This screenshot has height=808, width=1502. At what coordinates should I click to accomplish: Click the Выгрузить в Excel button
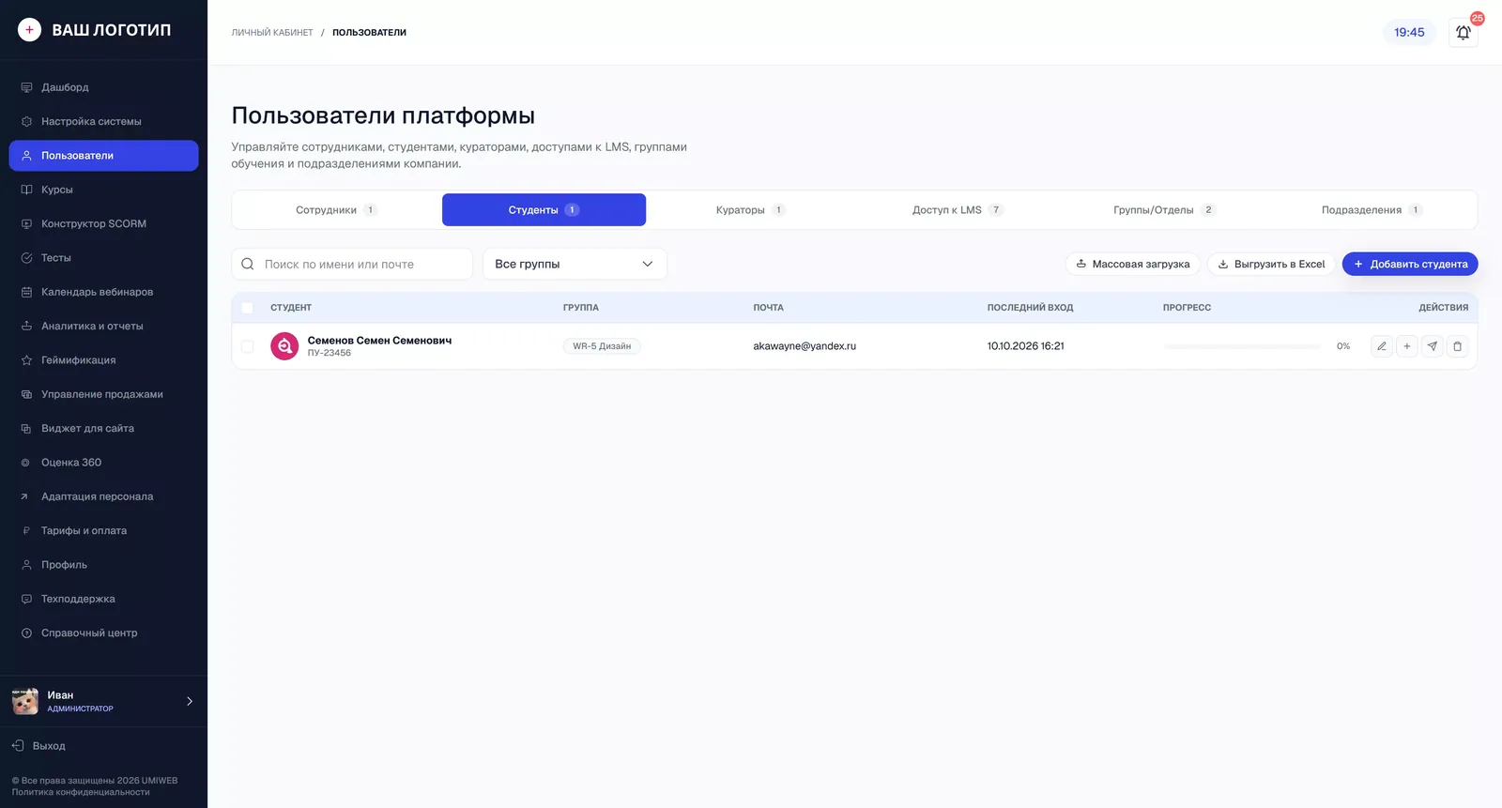(x=1271, y=265)
